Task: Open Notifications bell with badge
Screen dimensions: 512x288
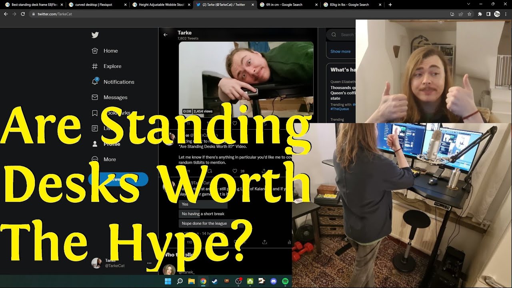Action: [x=95, y=82]
